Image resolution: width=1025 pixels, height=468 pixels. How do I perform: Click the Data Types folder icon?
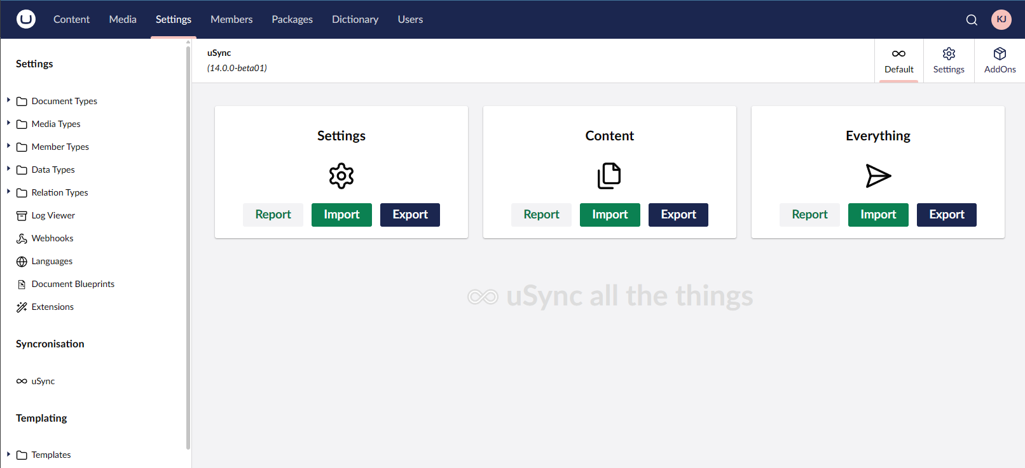22,170
